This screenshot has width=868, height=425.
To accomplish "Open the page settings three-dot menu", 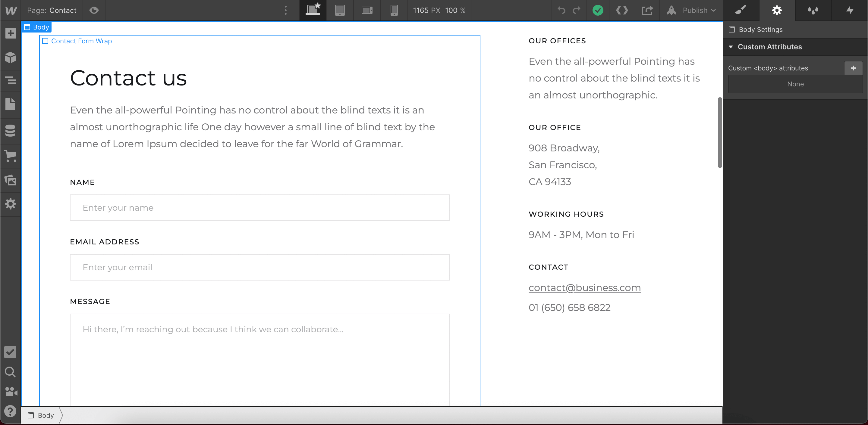I will tap(285, 11).
